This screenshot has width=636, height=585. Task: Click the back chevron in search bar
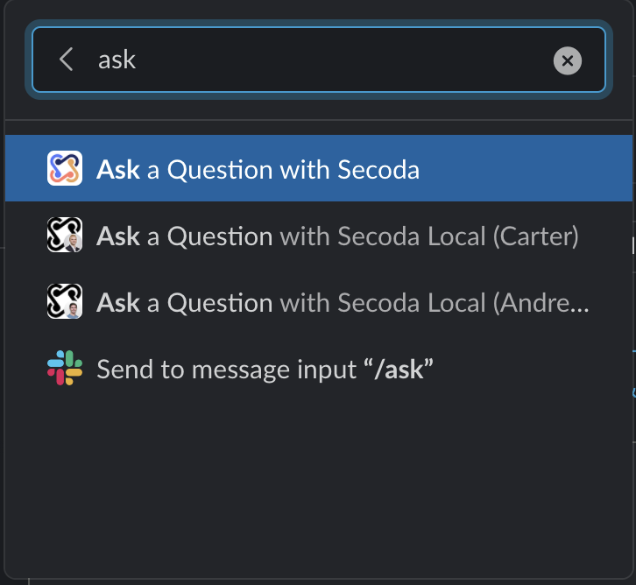pyautogui.click(x=66, y=60)
